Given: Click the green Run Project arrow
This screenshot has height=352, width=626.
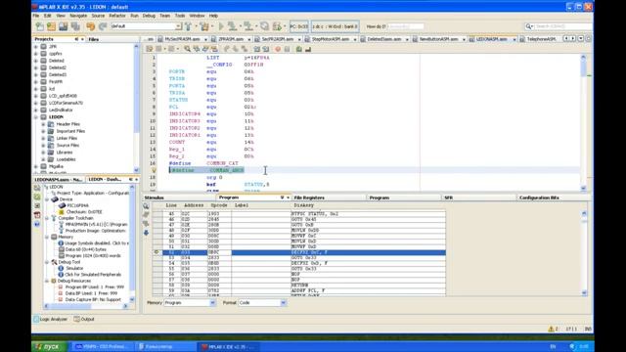Looking at the screenshot, I should pos(221,26).
